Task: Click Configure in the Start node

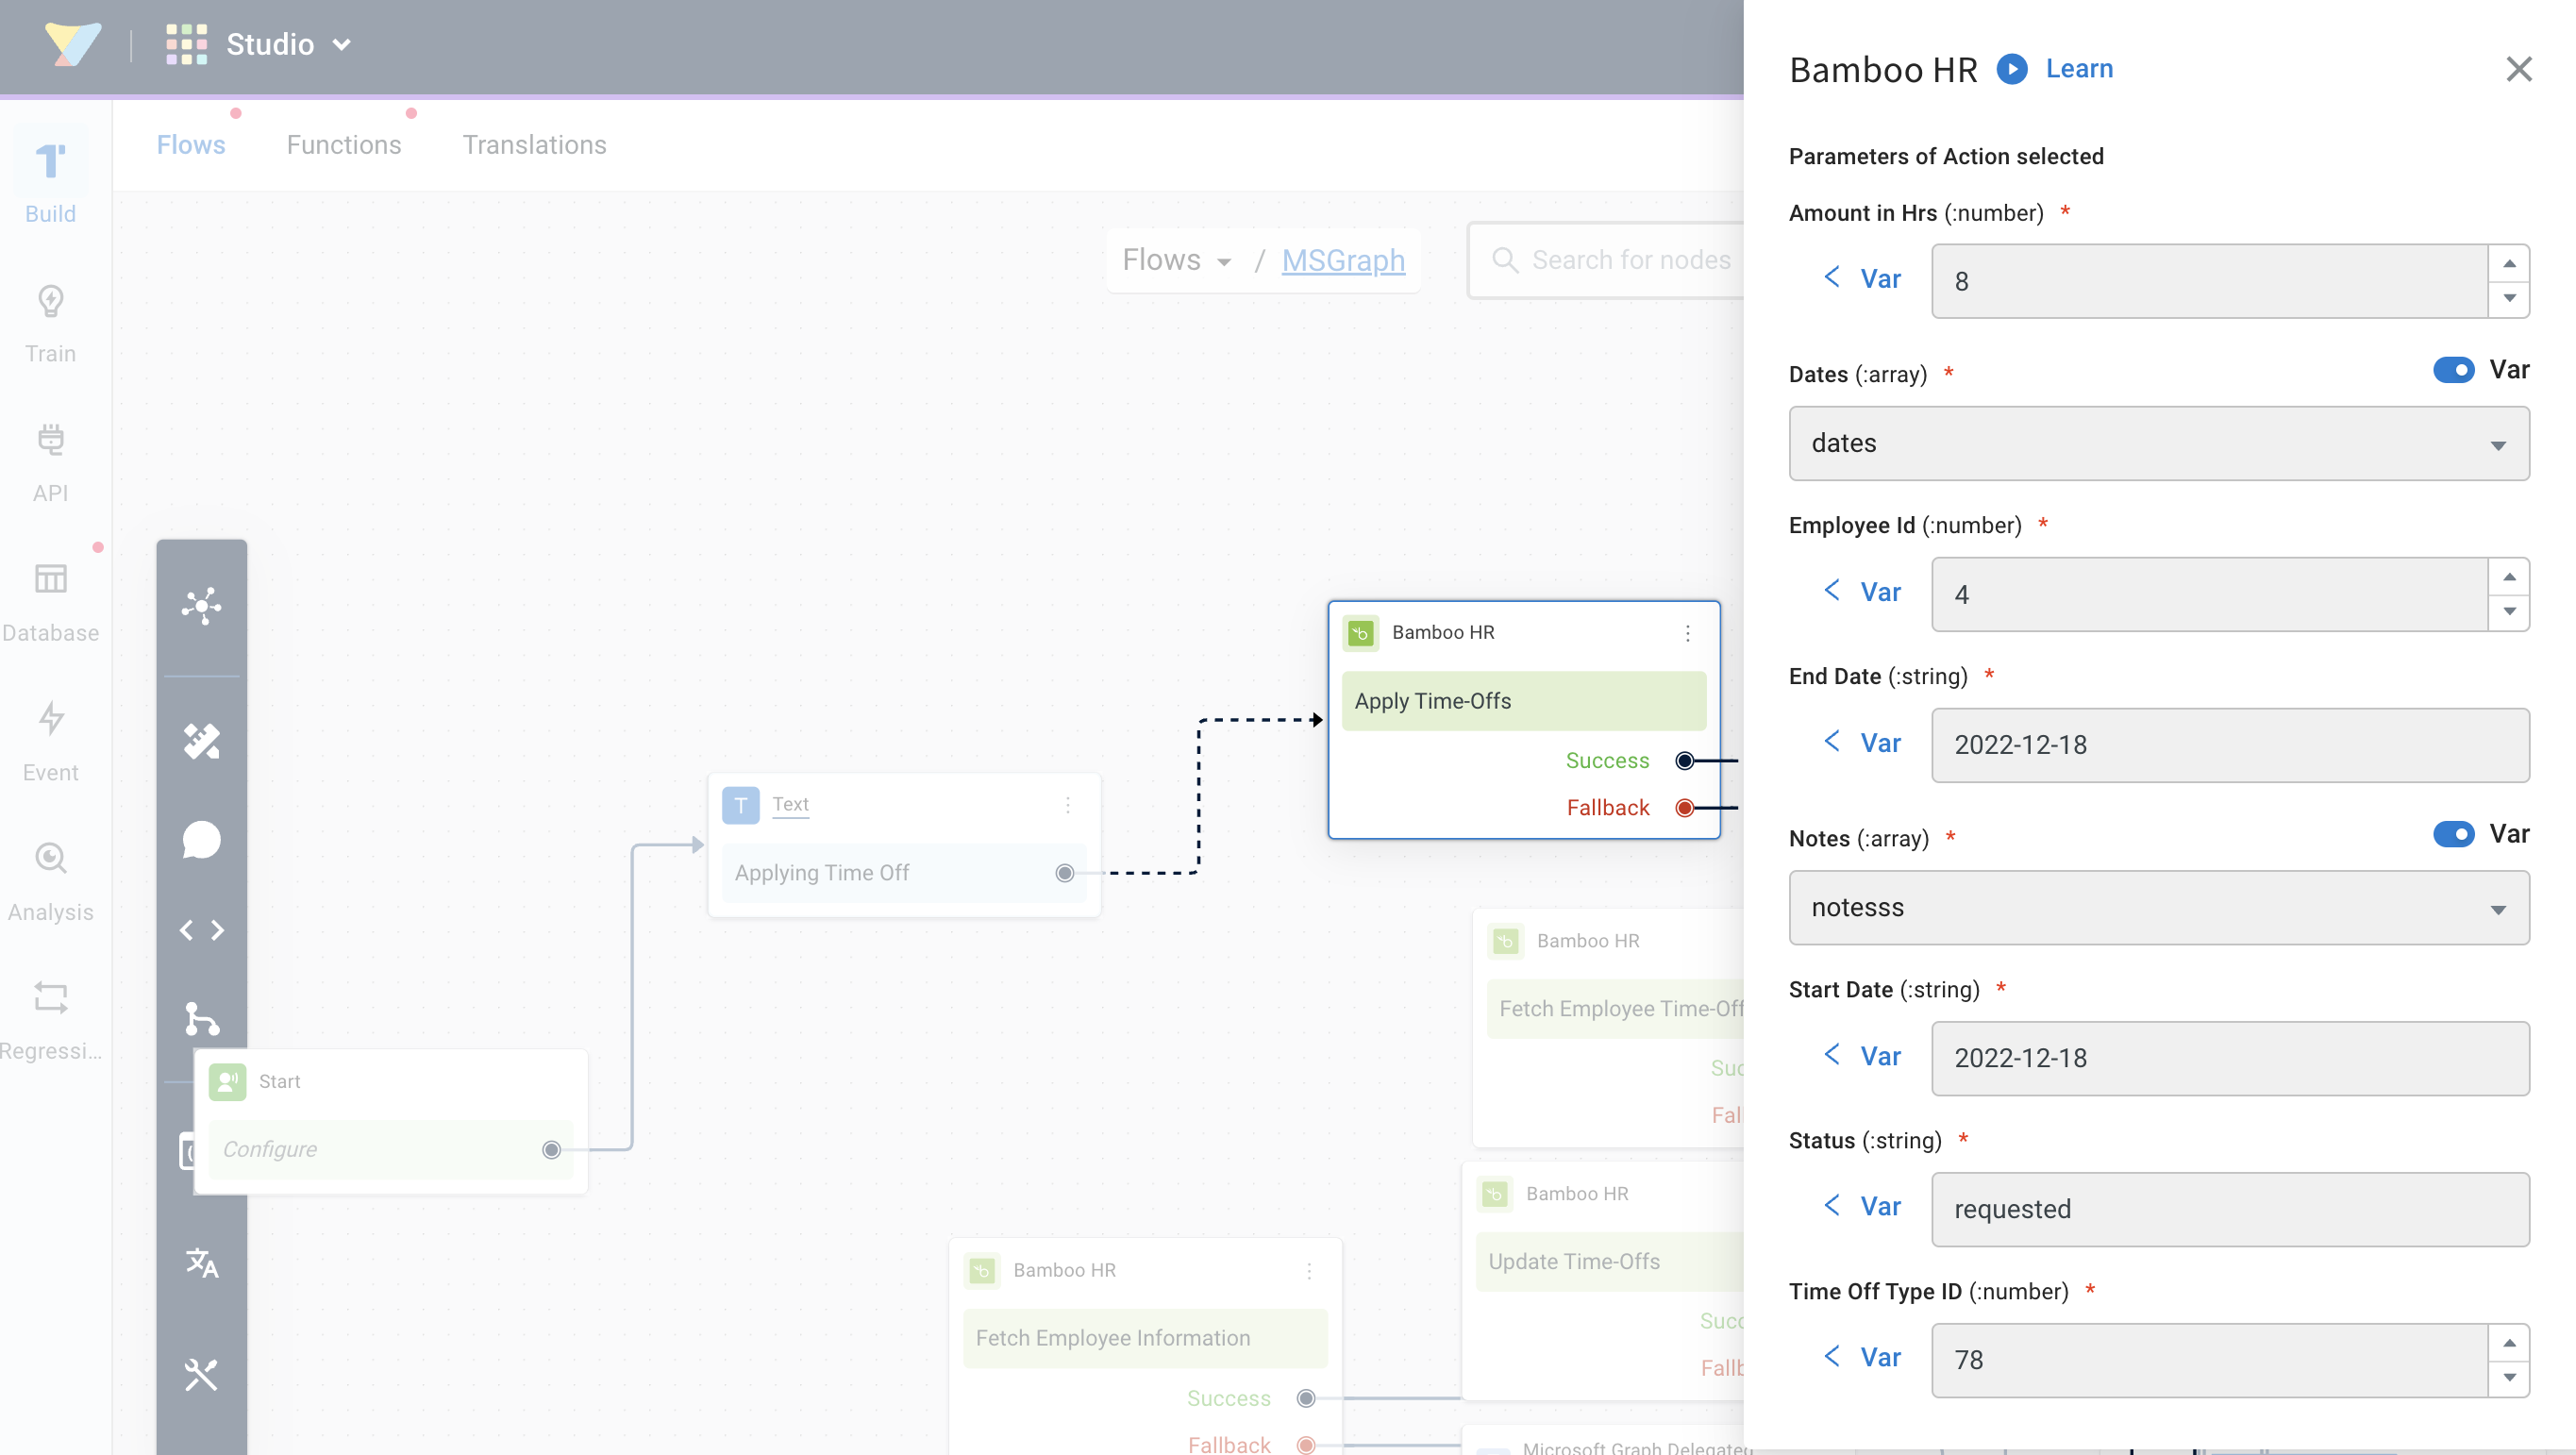Action: [269, 1150]
